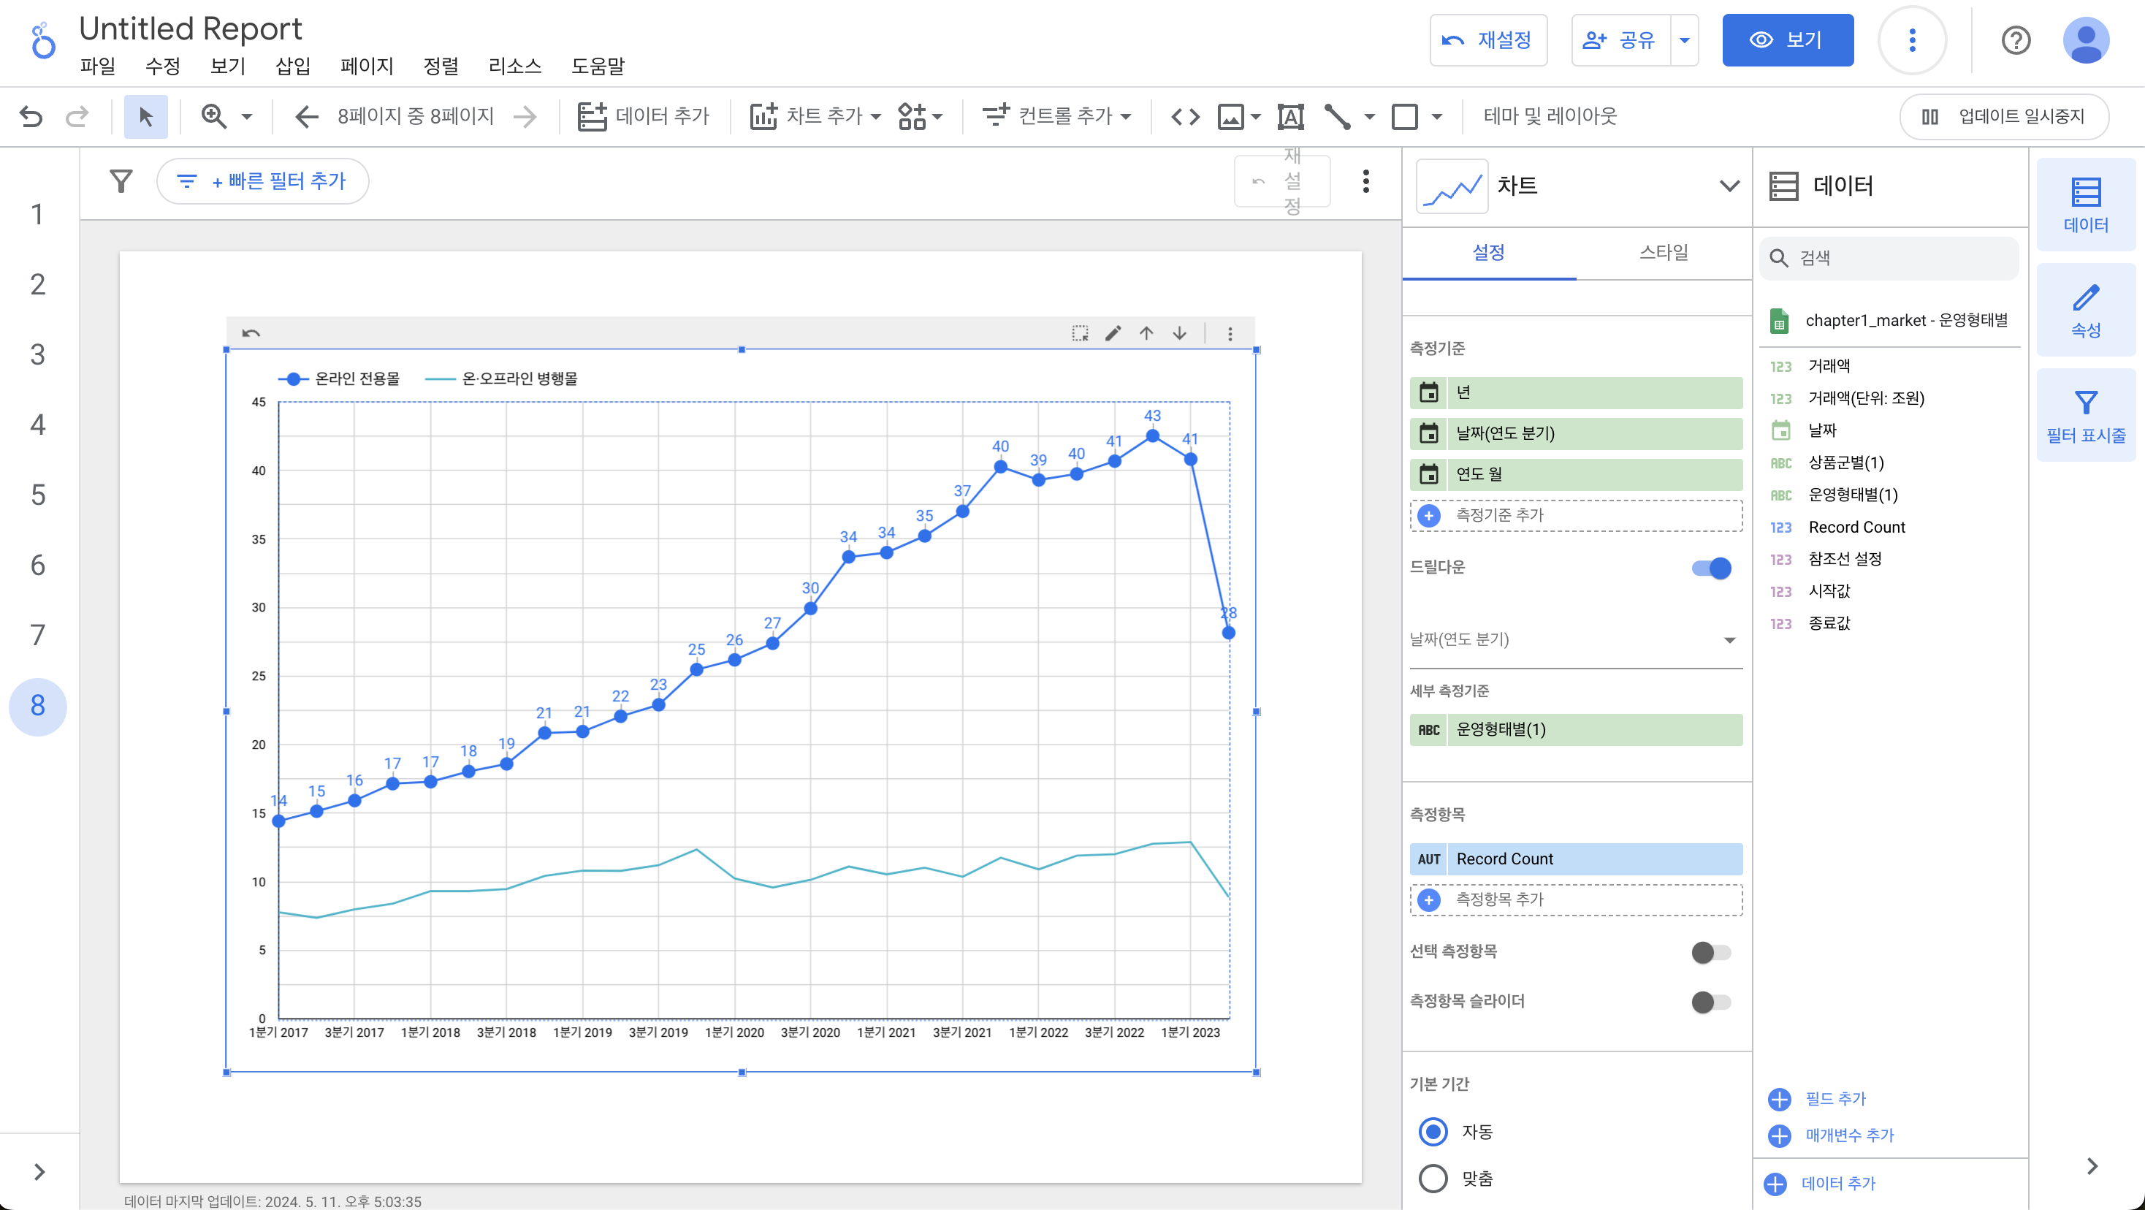Enable the 선택 측정항목 toggle
The width and height of the screenshot is (2145, 1210).
click(1710, 952)
